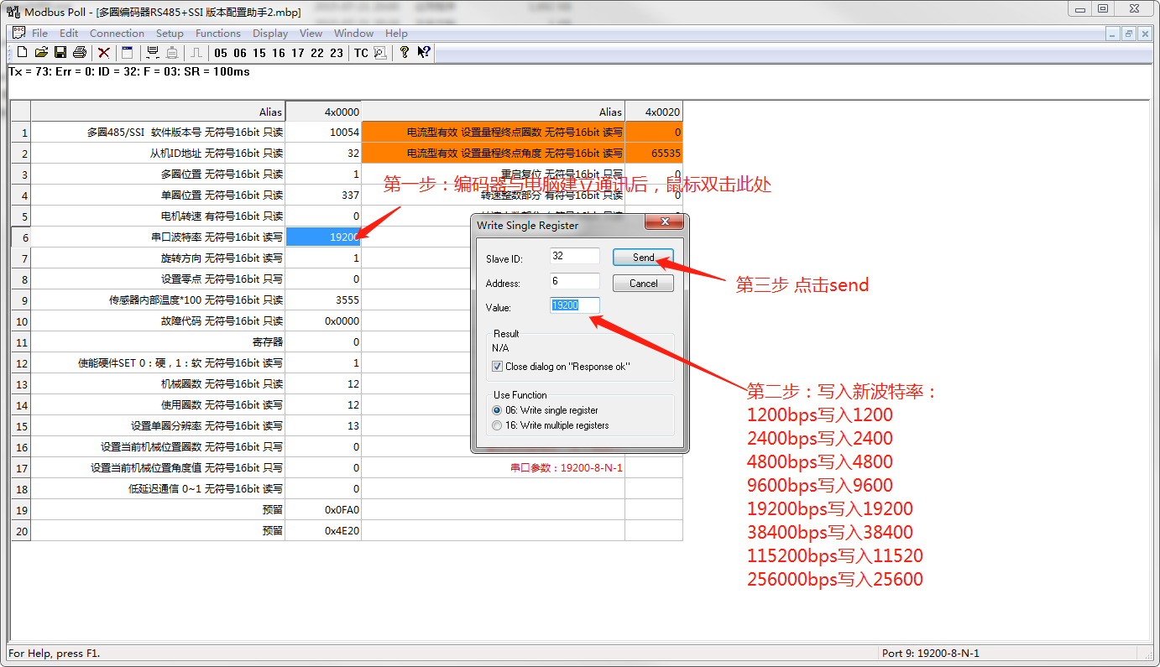Screen dimensions: 1160x667
Task: Open the communication traffic display icon
Action: click(x=380, y=53)
